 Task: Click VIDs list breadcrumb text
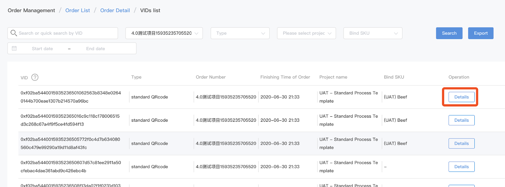[x=150, y=10]
